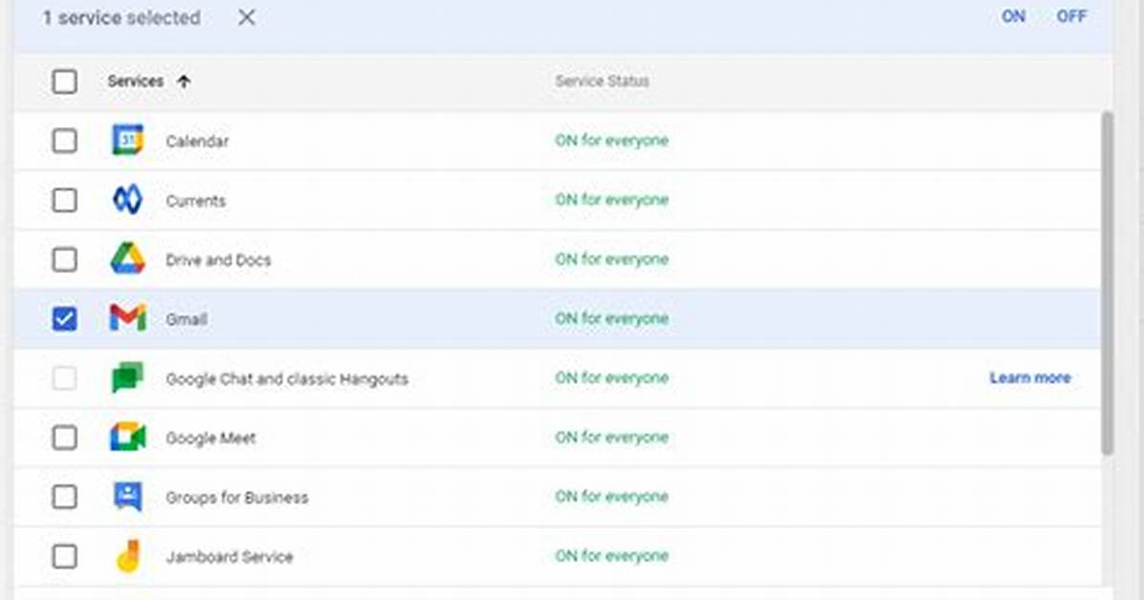The width and height of the screenshot is (1144, 600).
Task: Turn selected service OFF
Action: [1071, 17]
